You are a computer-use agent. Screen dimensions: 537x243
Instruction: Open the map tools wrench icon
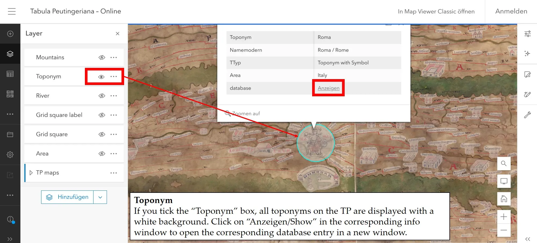[x=528, y=115]
